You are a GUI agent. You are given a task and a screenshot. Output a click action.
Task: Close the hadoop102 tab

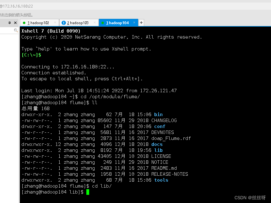click(55, 23)
